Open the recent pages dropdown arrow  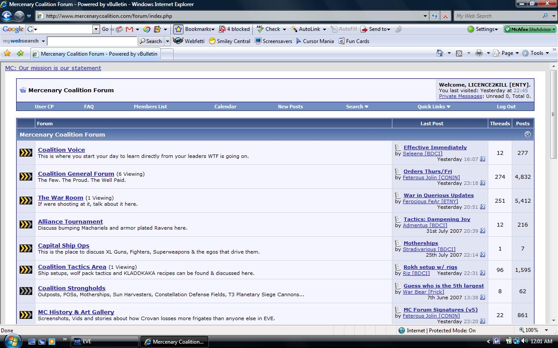[x=29, y=16]
